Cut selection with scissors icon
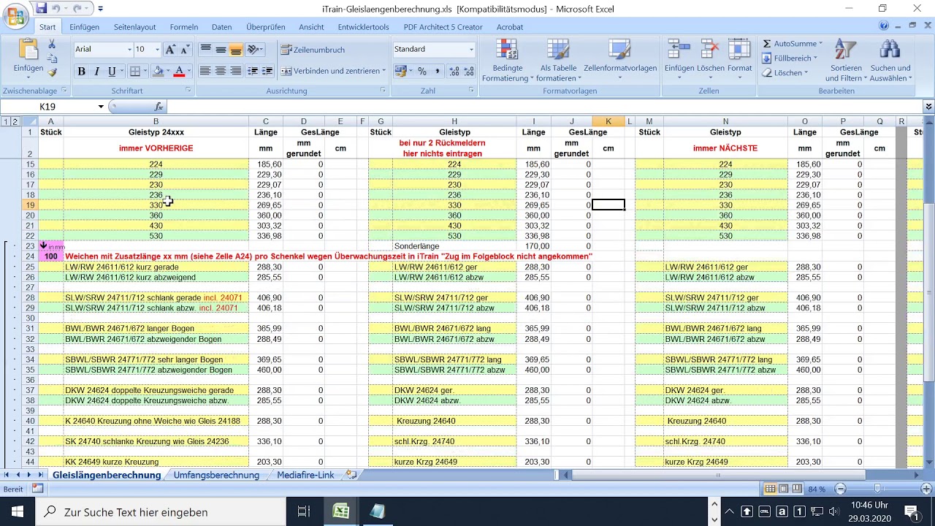Viewport: 935px width, 526px height. click(52, 45)
